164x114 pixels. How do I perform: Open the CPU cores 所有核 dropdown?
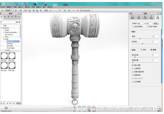click(10, 10)
